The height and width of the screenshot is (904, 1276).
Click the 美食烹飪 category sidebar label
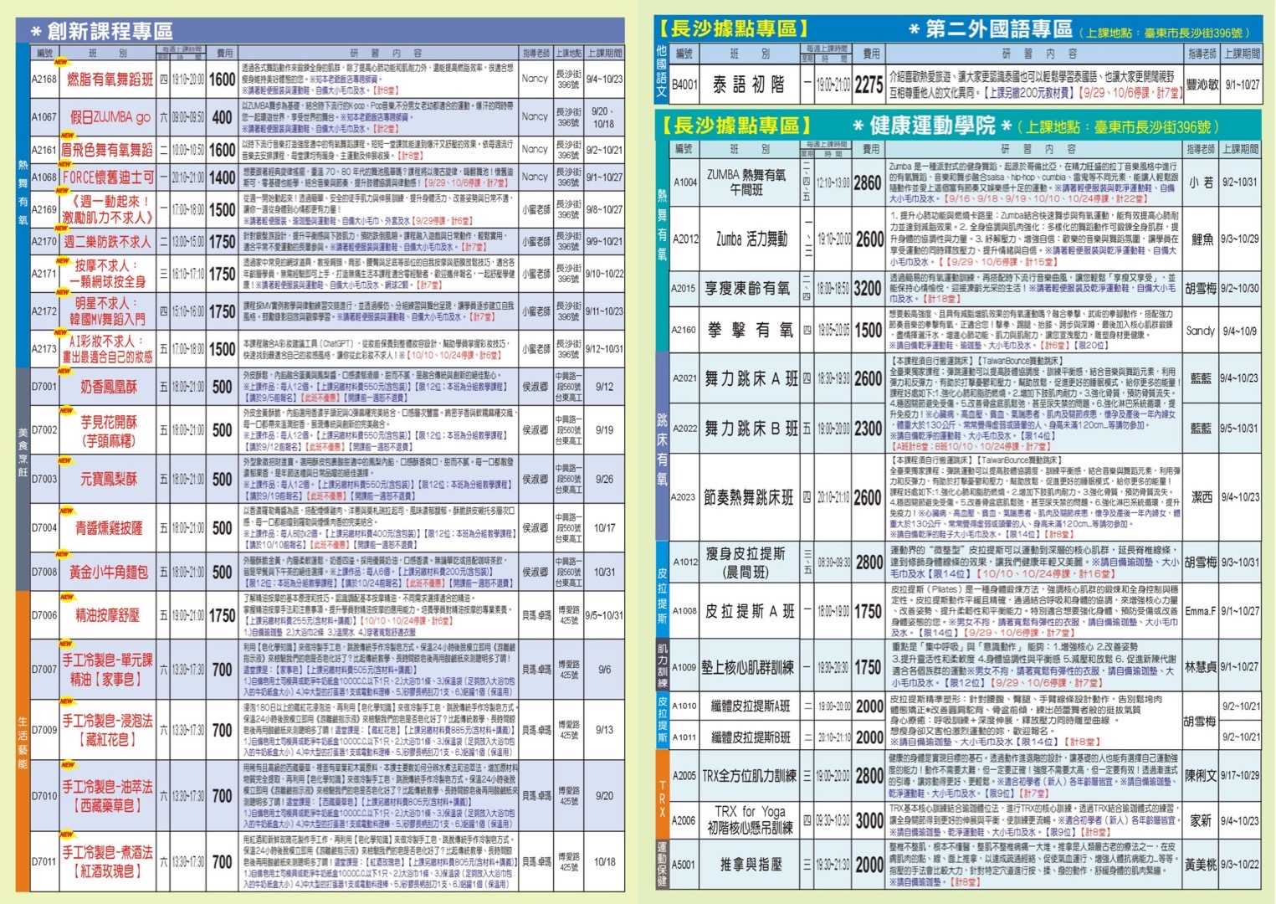pos(23,452)
